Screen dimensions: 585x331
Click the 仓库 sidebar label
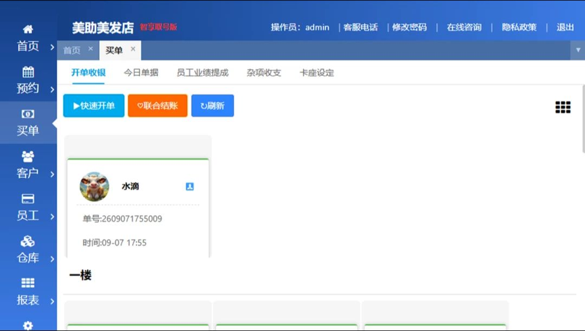click(28, 258)
